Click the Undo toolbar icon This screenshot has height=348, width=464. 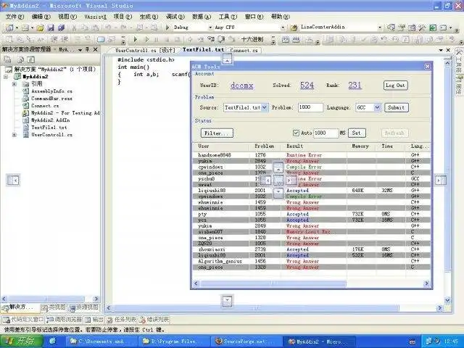(x=108, y=28)
